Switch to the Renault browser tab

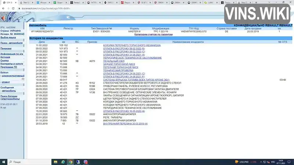(x=77, y=3)
